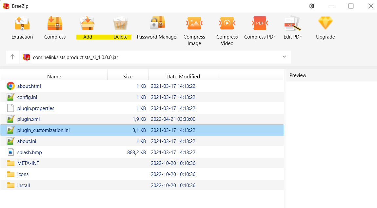Launch the Compress Image tool
This screenshot has width=377, height=208.
(x=194, y=24)
